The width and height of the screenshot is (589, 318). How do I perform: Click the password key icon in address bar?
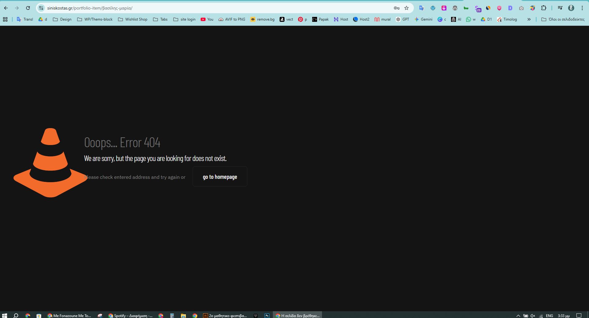[396, 8]
